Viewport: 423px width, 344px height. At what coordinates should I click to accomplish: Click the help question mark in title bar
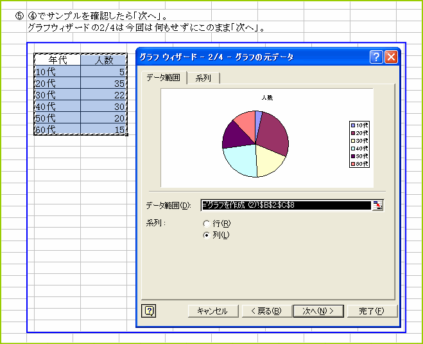click(376, 57)
